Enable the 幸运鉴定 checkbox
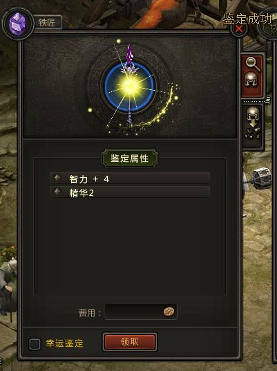 pos(35,343)
